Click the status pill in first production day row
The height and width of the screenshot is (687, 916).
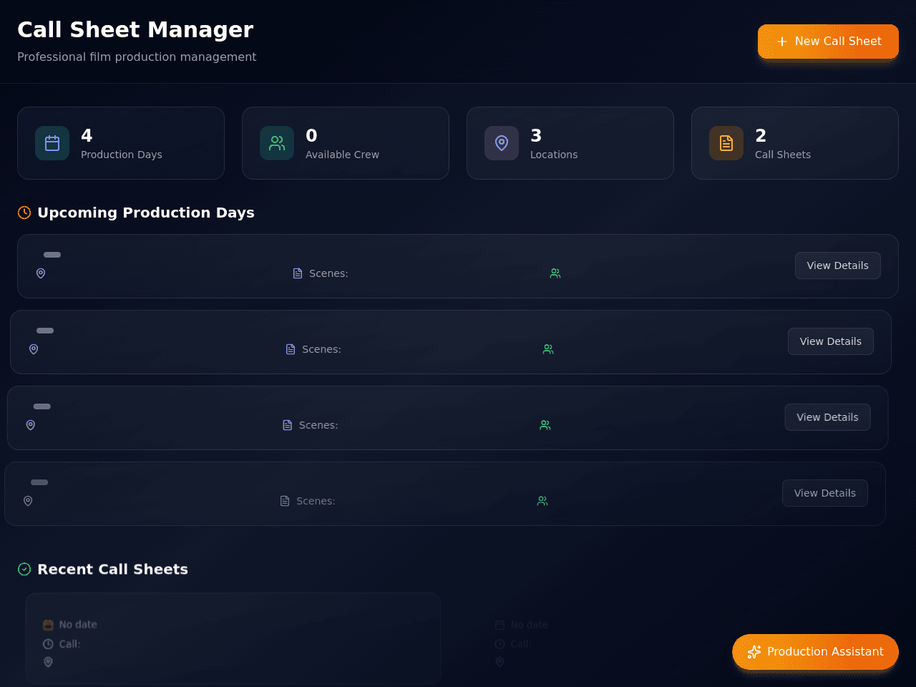pos(52,255)
